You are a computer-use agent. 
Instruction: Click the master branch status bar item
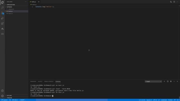pos(4,100)
